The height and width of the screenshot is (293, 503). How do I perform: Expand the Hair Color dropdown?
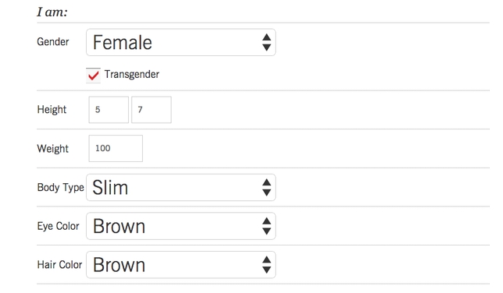pos(181,265)
